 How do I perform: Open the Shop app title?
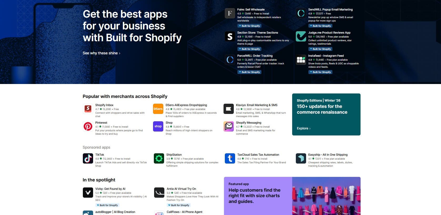tap(169, 123)
